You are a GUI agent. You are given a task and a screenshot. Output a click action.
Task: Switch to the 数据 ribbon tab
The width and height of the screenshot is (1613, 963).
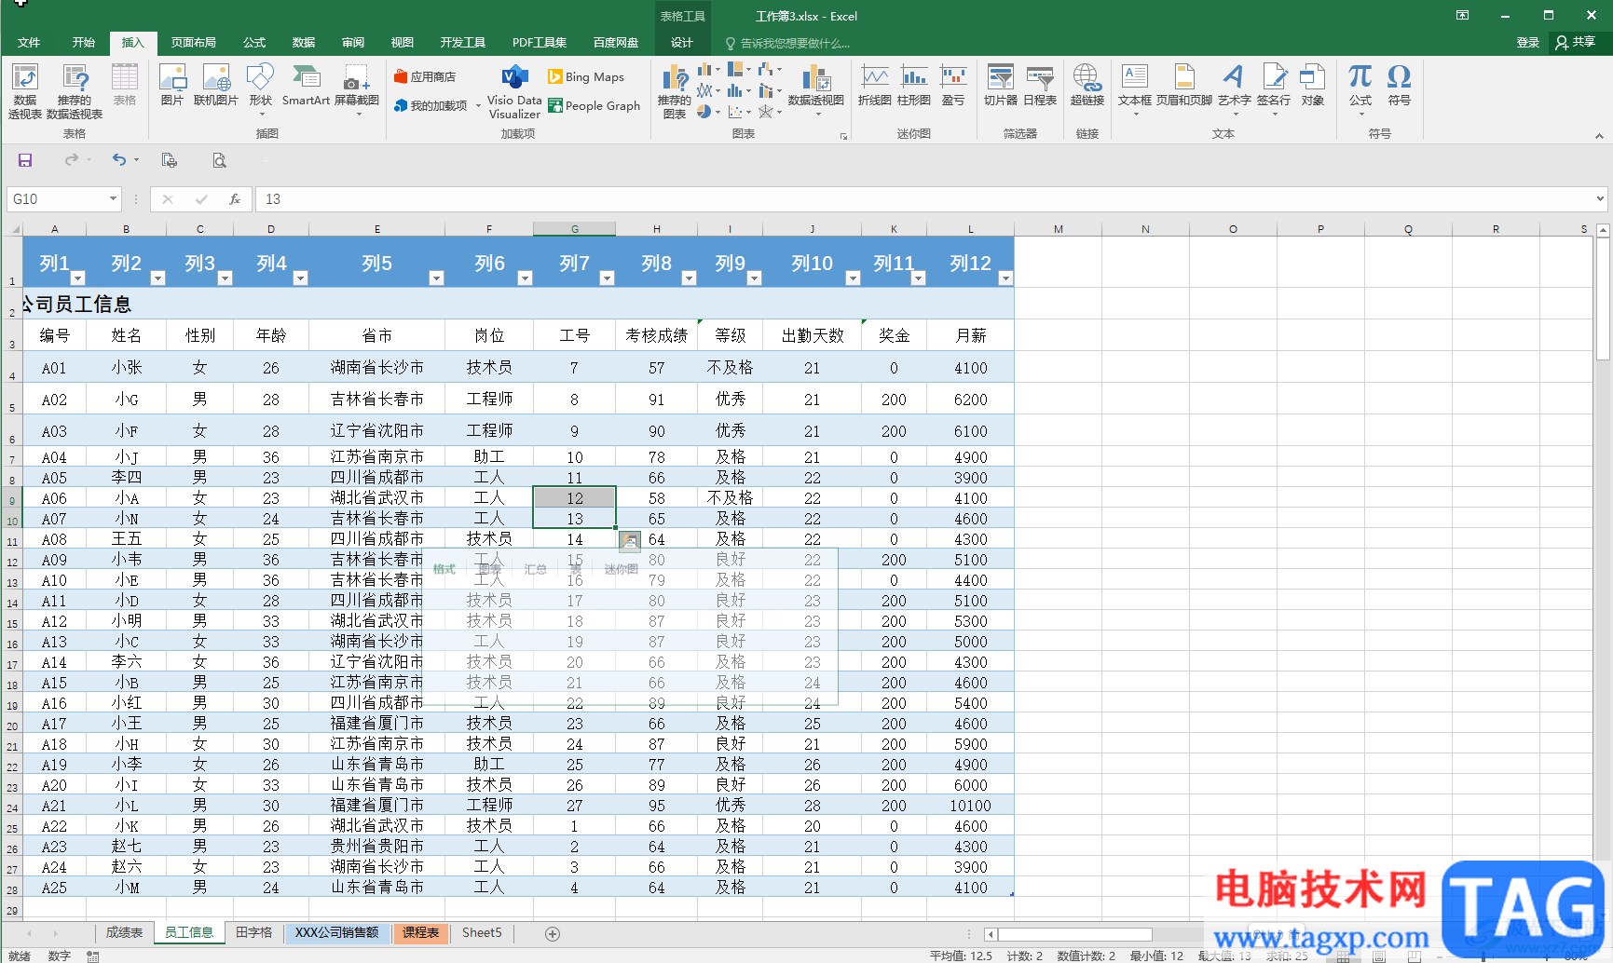click(x=304, y=42)
